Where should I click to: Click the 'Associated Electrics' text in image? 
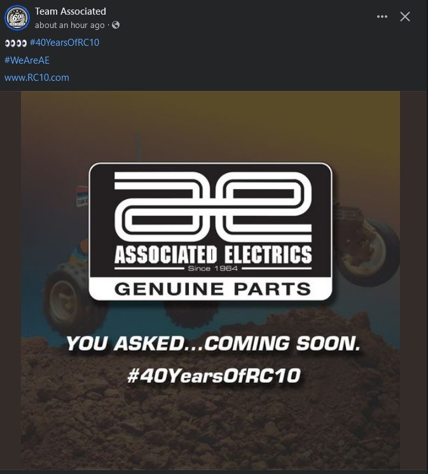click(x=213, y=254)
